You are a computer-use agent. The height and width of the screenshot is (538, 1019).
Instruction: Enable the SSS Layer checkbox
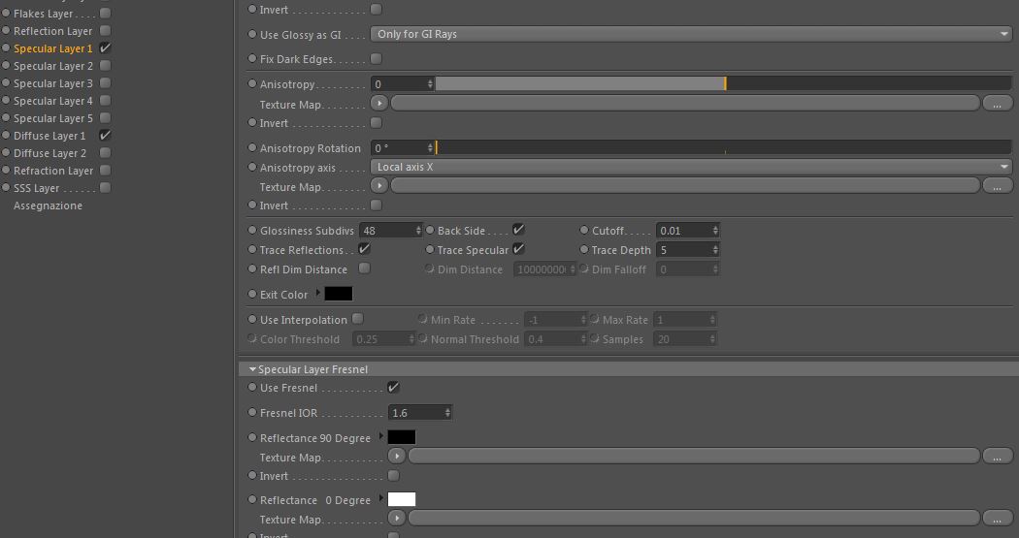[105, 187]
